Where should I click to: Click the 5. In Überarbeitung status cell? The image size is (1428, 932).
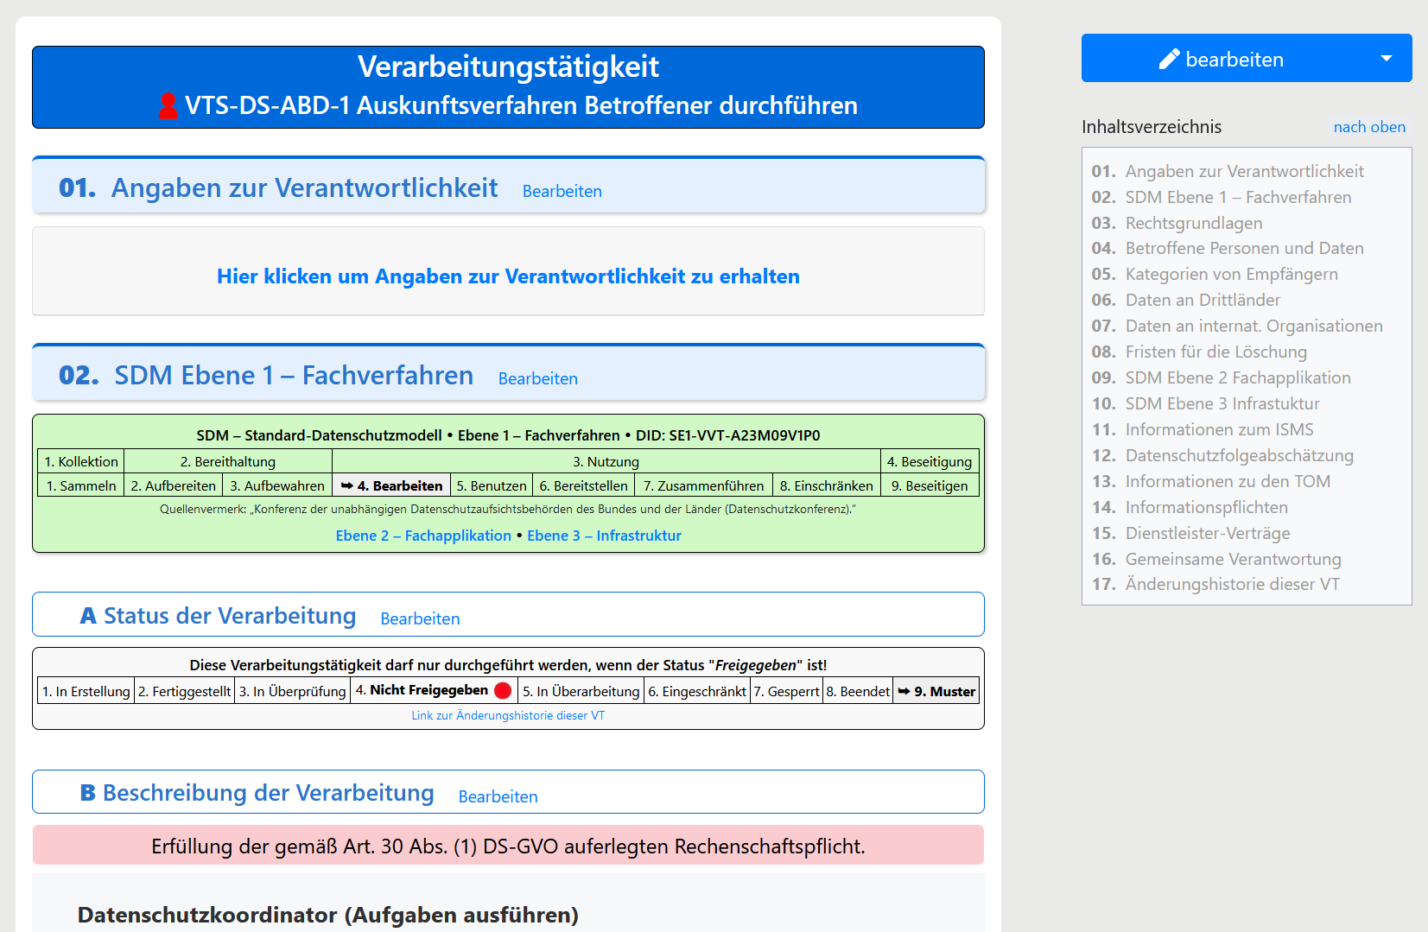[x=581, y=691]
